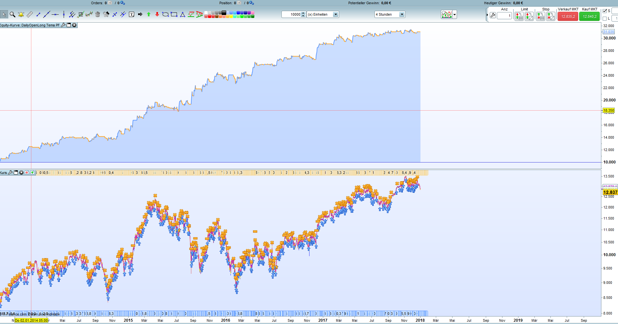Insert a red down arrow marker
618x324 pixels.
point(157,14)
